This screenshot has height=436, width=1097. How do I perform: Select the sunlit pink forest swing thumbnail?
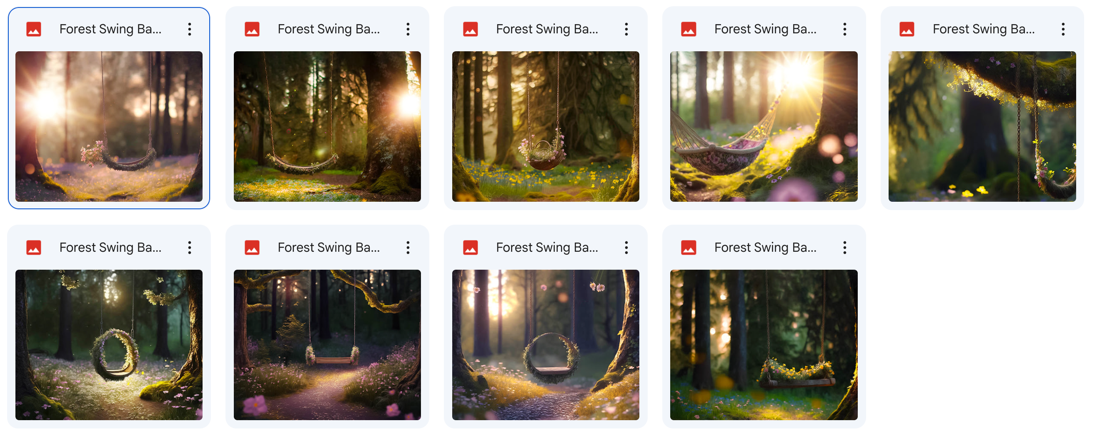coord(109,126)
